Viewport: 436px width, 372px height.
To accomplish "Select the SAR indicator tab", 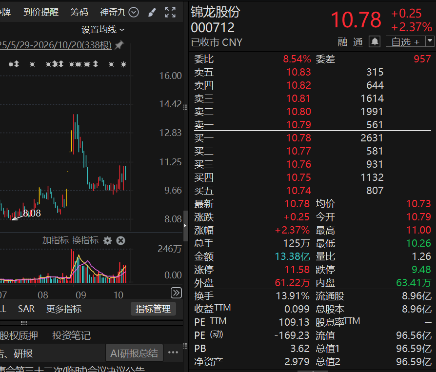I will (x=26, y=309).
